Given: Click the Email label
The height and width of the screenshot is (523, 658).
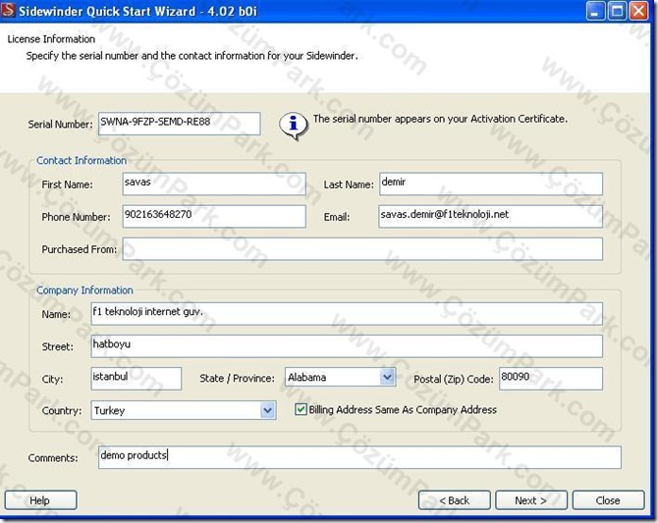Looking at the screenshot, I should click(337, 217).
